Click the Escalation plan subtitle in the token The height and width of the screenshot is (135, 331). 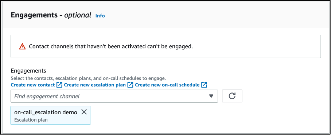click(x=31, y=120)
